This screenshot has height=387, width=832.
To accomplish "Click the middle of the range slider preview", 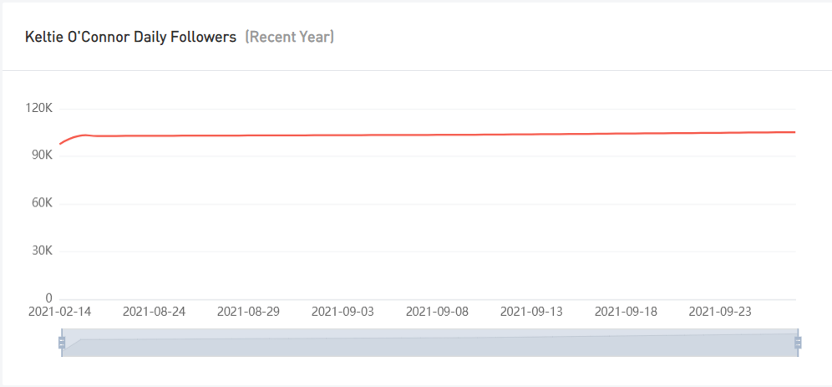I will pos(429,343).
